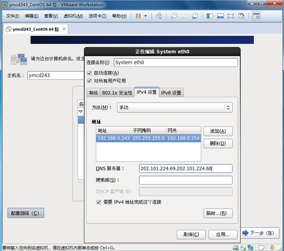Toggle the 自动连接(A) checkbox
This screenshot has width=284, height=251.
coord(90,73)
